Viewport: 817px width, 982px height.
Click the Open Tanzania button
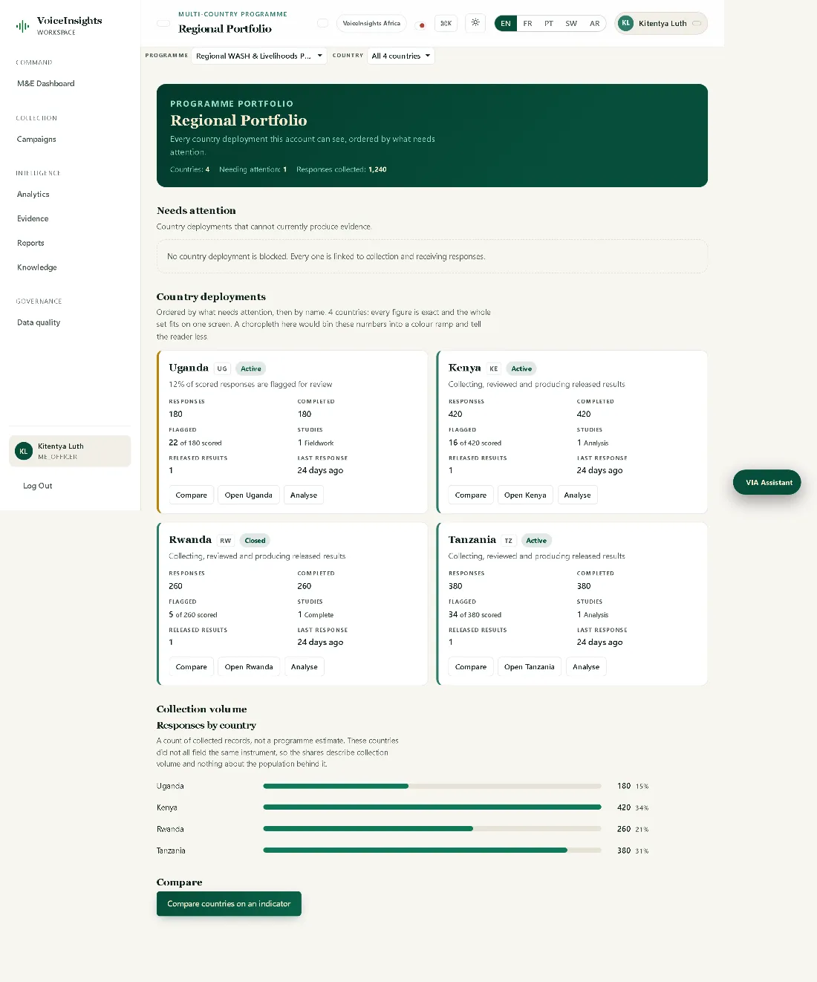pyautogui.click(x=530, y=667)
